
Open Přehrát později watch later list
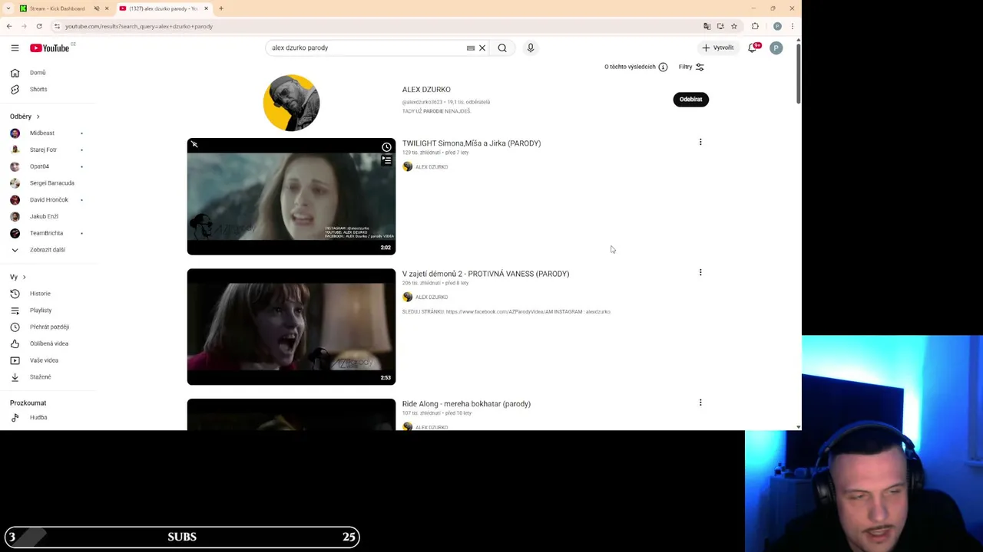point(48,327)
